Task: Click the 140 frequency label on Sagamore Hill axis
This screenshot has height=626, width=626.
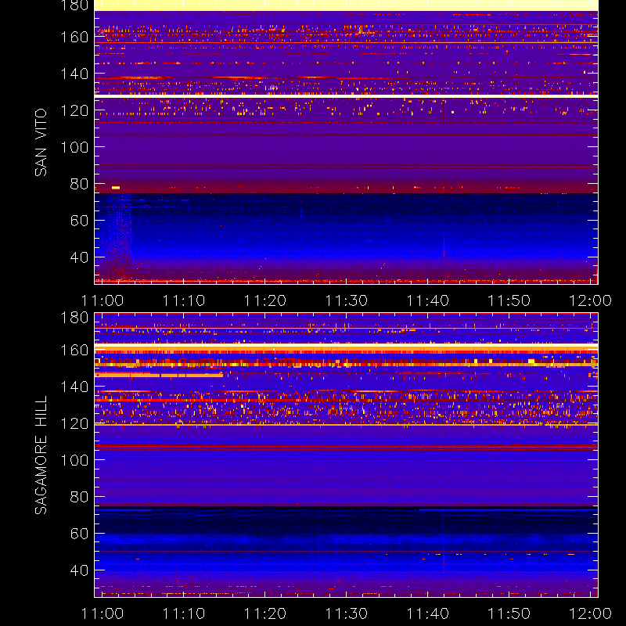Action: 74,387
